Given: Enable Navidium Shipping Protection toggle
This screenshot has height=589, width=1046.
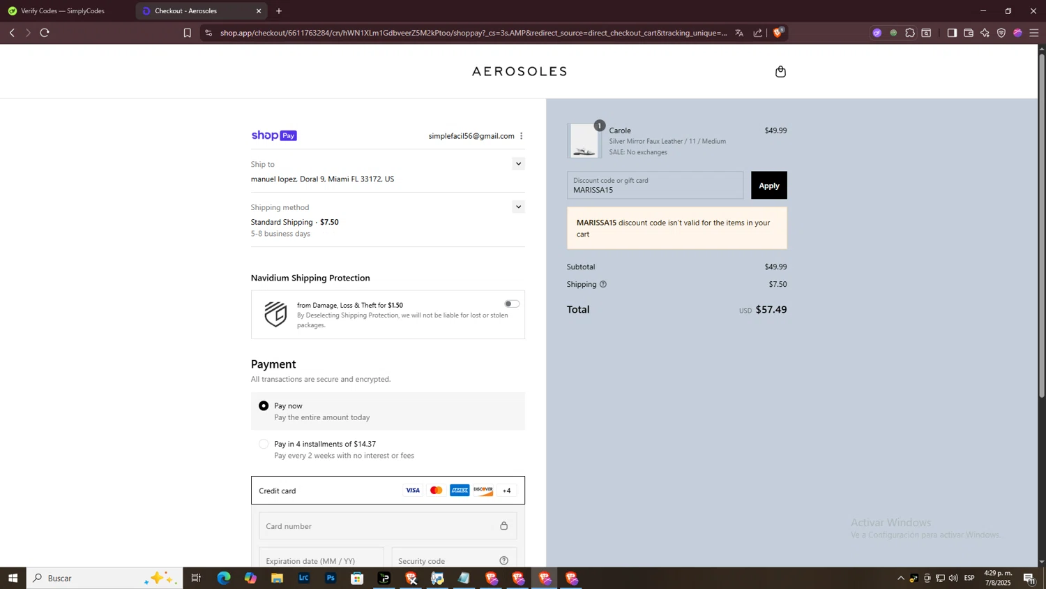Looking at the screenshot, I should 512,304.
